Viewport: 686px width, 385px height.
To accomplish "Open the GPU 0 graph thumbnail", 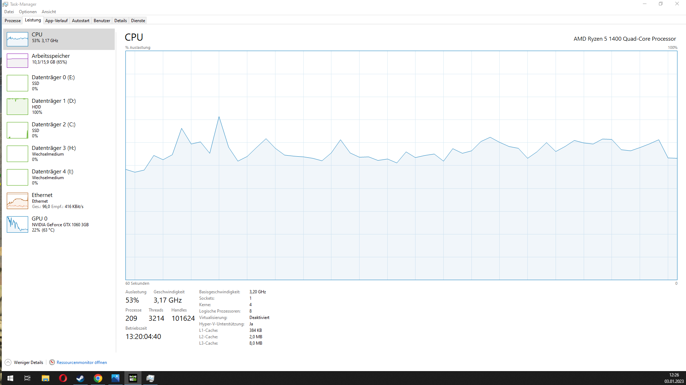I will tap(17, 224).
